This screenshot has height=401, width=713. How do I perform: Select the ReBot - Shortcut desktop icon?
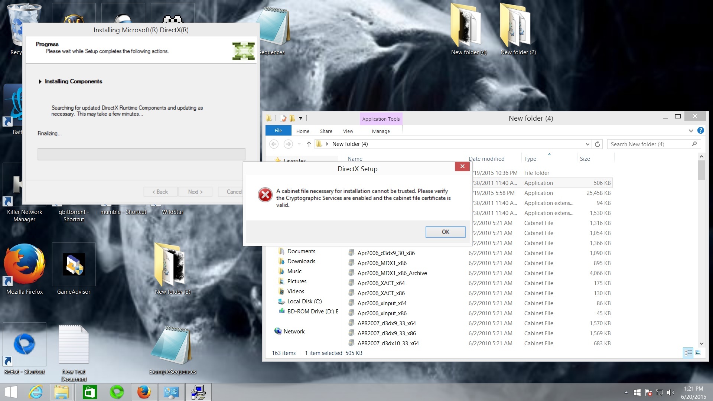(x=25, y=349)
